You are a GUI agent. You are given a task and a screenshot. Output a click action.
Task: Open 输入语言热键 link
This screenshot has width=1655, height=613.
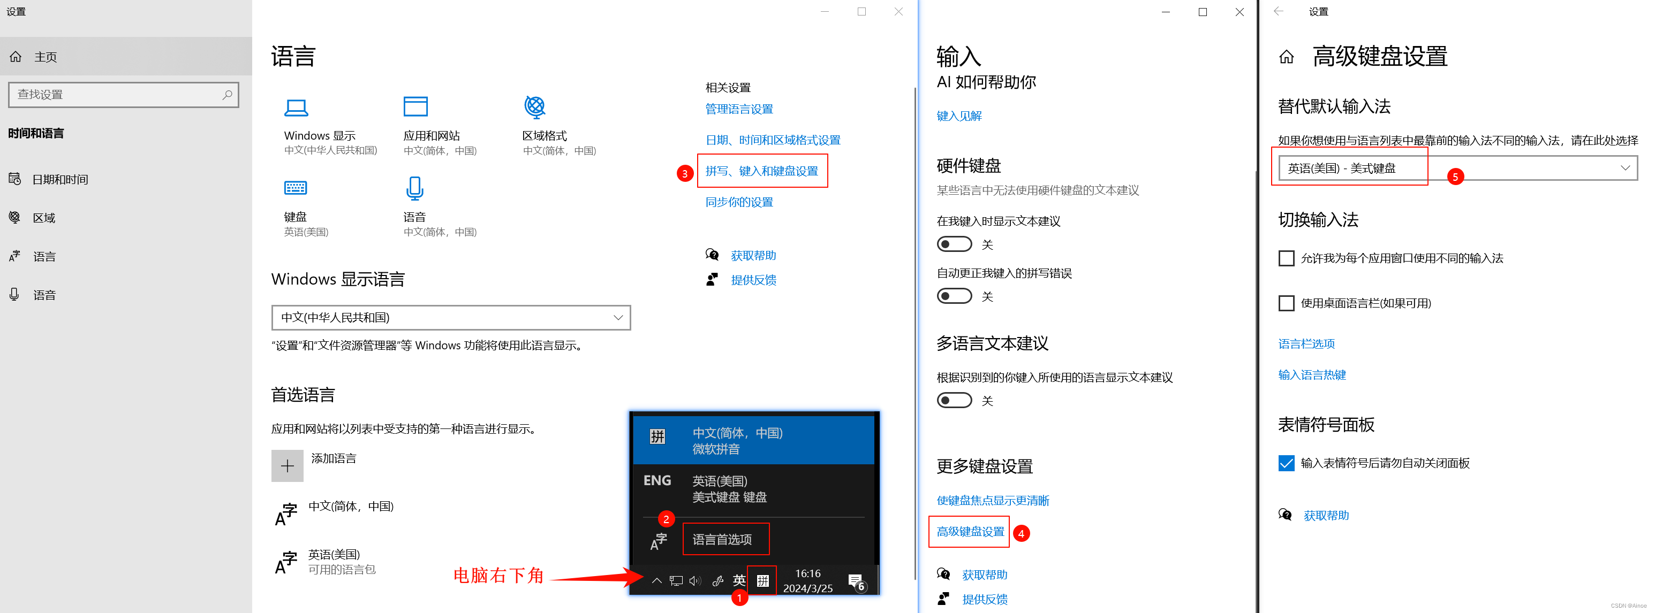coord(1312,375)
